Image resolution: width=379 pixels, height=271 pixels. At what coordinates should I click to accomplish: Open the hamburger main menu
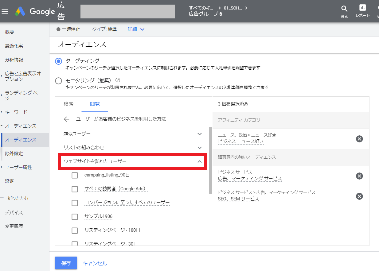[x=5, y=12]
